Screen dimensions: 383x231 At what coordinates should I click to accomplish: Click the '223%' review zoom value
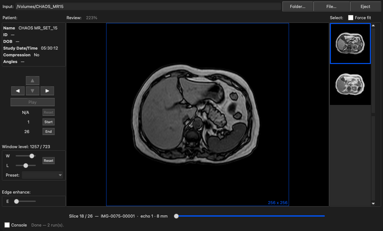click(x=92, y=18)
